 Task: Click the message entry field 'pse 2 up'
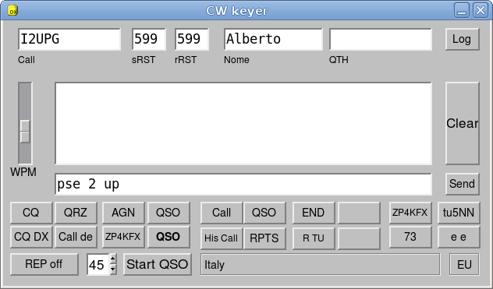coord(243,184)
